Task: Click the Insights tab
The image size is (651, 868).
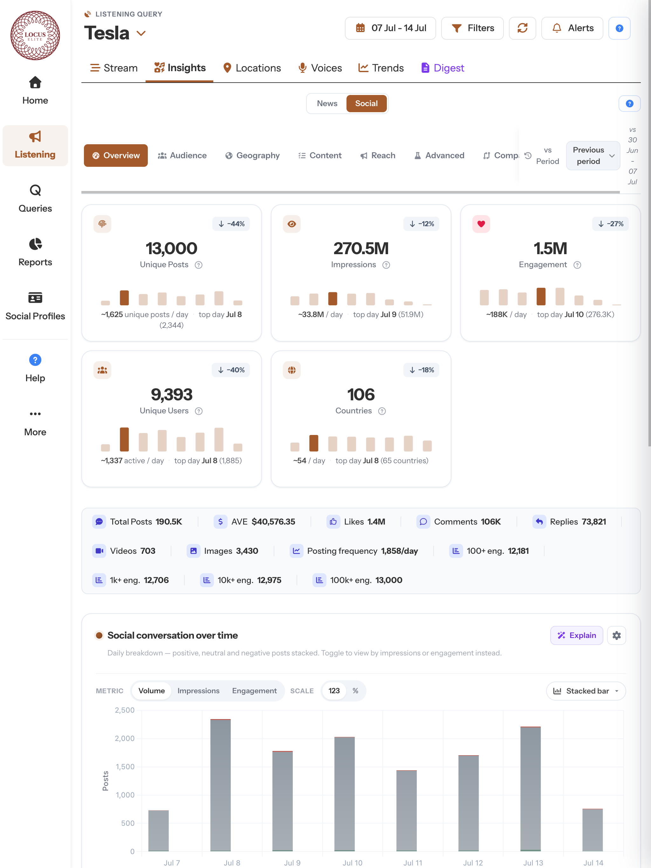Action: pyautogui.click(x=179, y=68)
